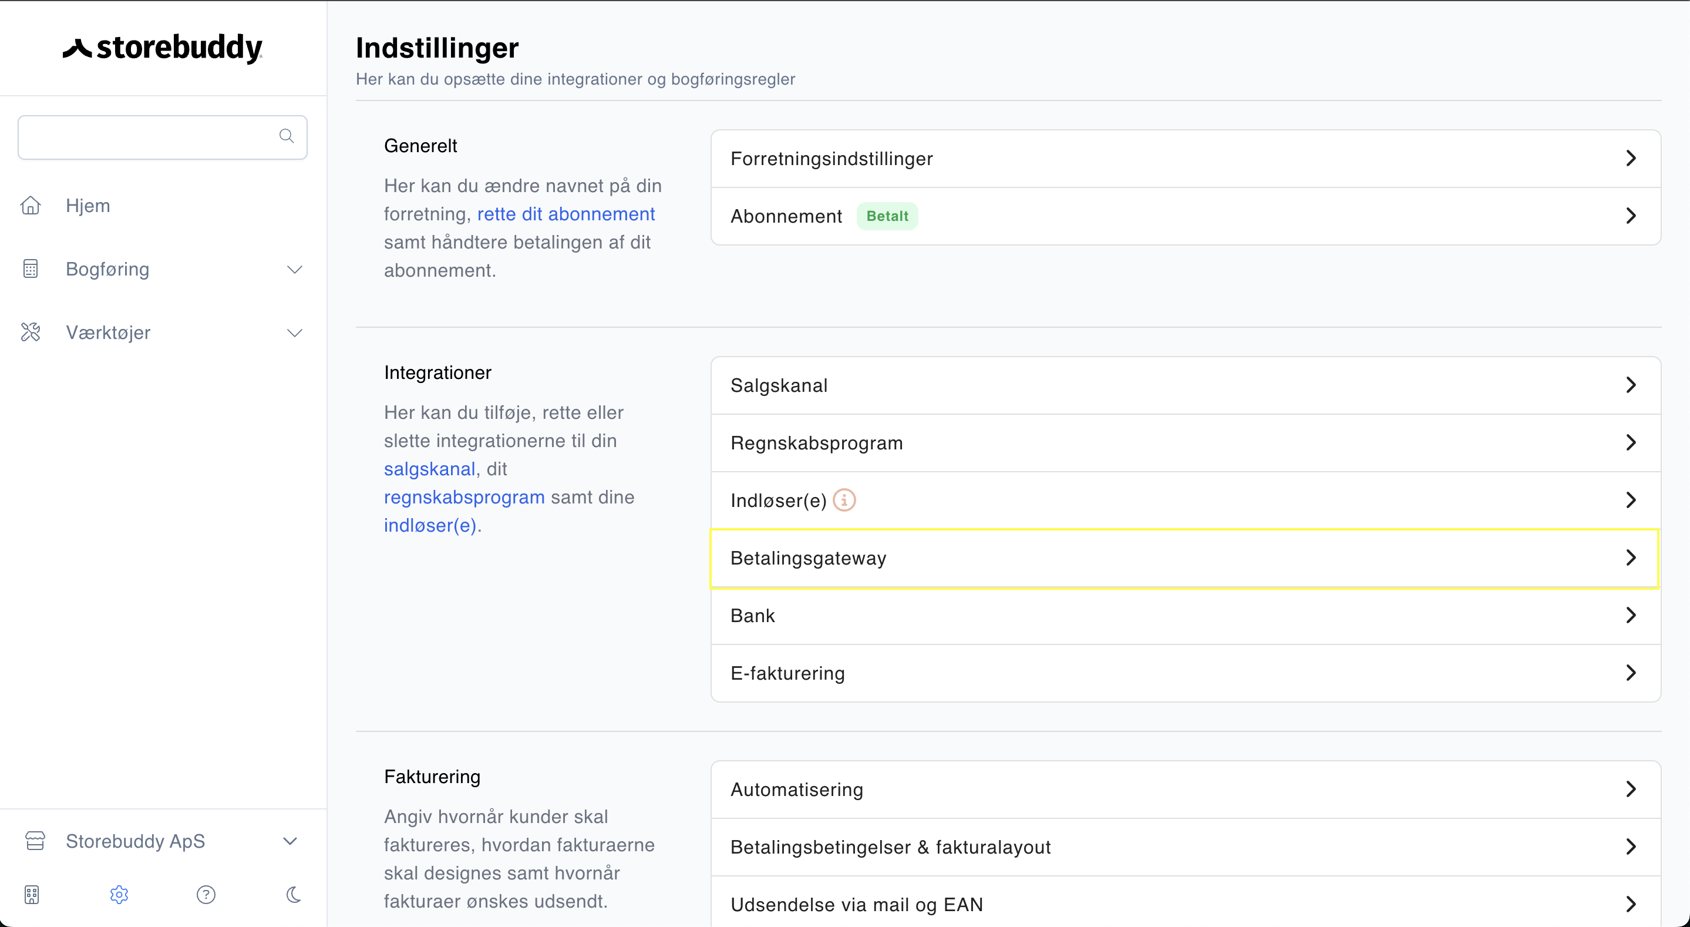Open Salgskanal integration
Viewport: 1690px width, 927px height.
[1186, 385]
